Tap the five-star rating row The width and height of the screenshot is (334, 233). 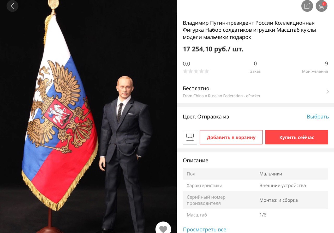(x=196, y=71)
